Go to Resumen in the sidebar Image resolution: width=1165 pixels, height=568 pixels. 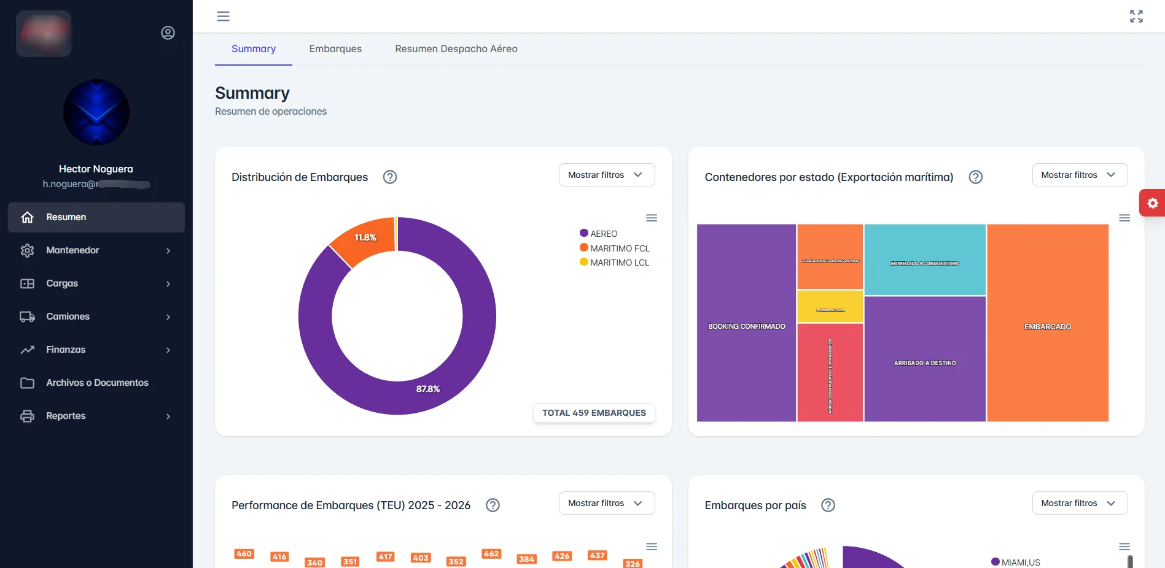point(96,217)
